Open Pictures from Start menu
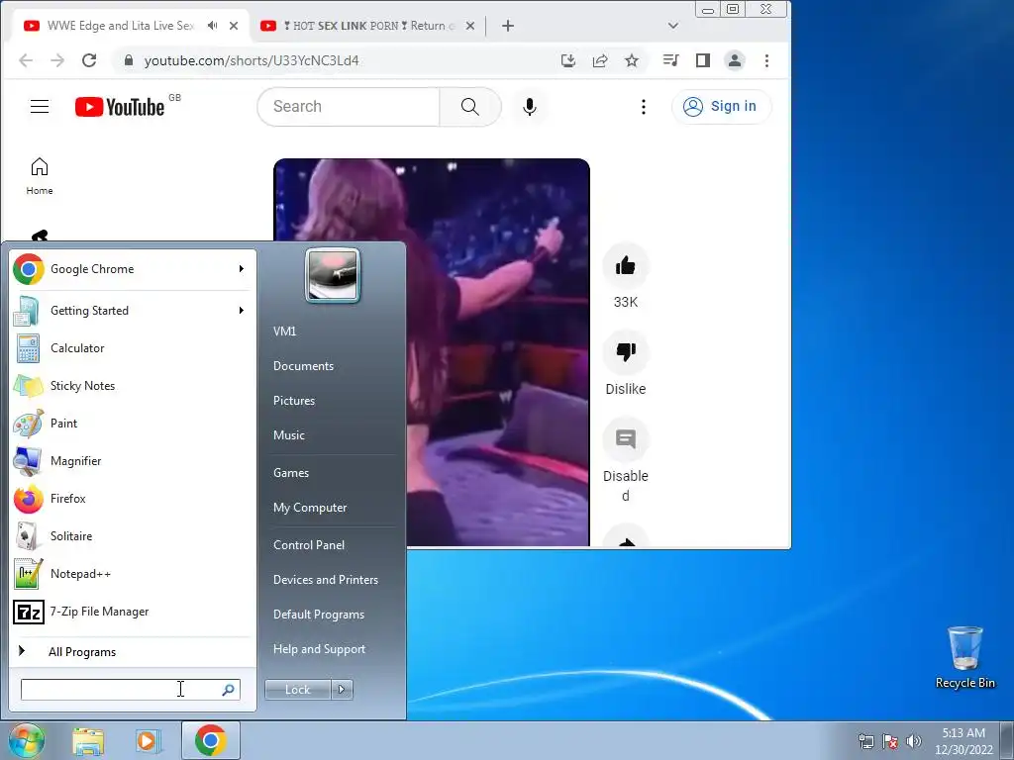Image resolution: width=1014 pixels, height=760 pixels. (294, 401)
